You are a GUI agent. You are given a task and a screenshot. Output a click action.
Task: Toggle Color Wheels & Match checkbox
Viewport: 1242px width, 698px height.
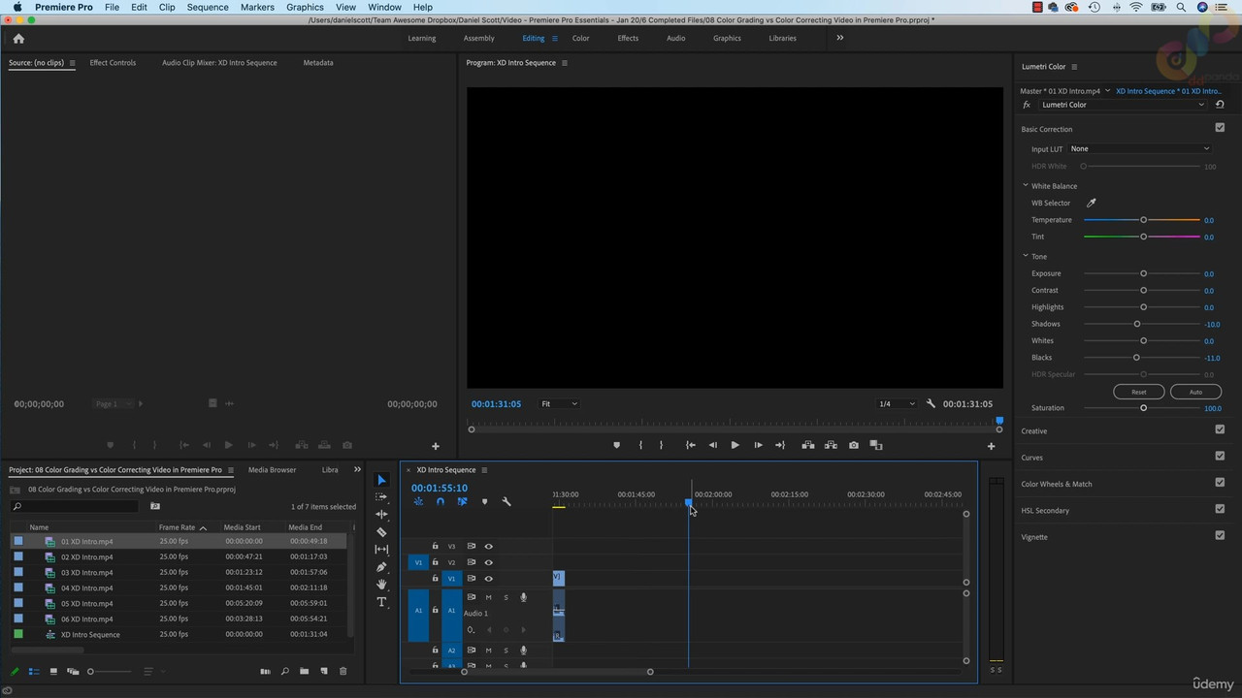(x=1220, y=482)
